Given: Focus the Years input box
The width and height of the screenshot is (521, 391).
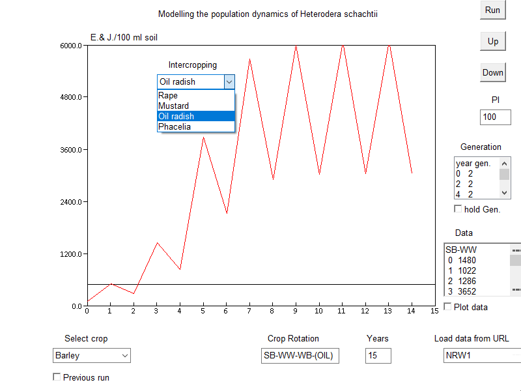Looking at the screenshot, I should (378, 355).
